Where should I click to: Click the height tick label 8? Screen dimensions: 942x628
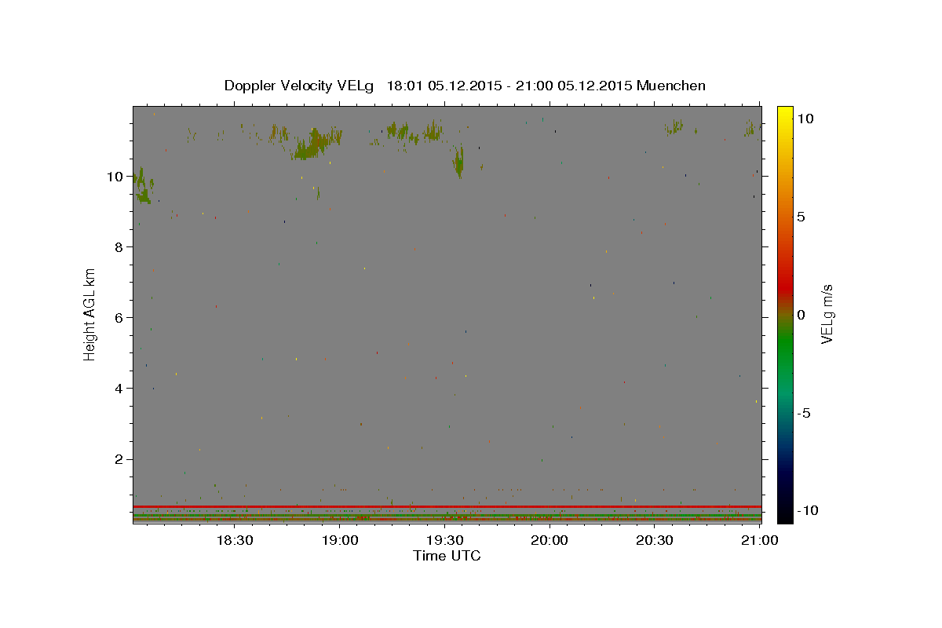click(x=118, y=247)
